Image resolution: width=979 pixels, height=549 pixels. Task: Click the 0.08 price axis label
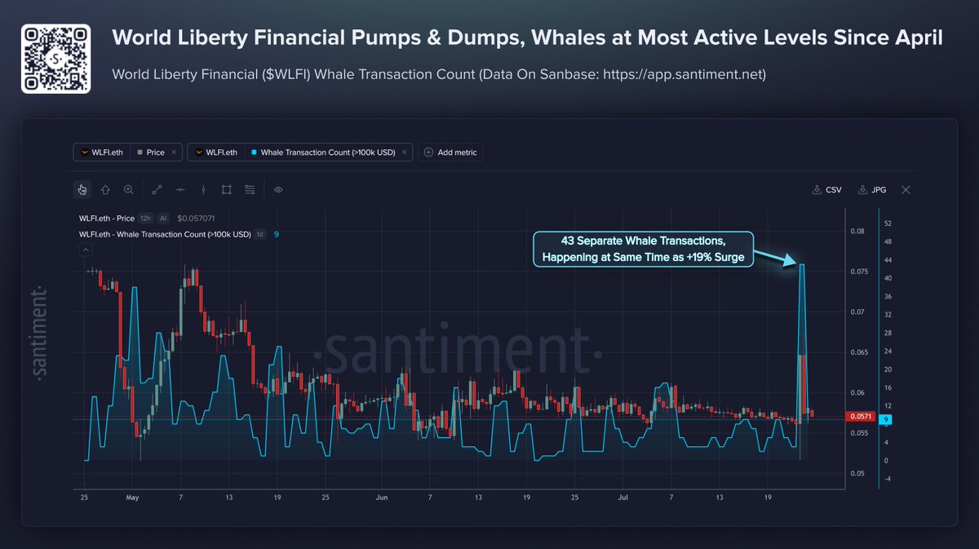click(x=857, y=231)
